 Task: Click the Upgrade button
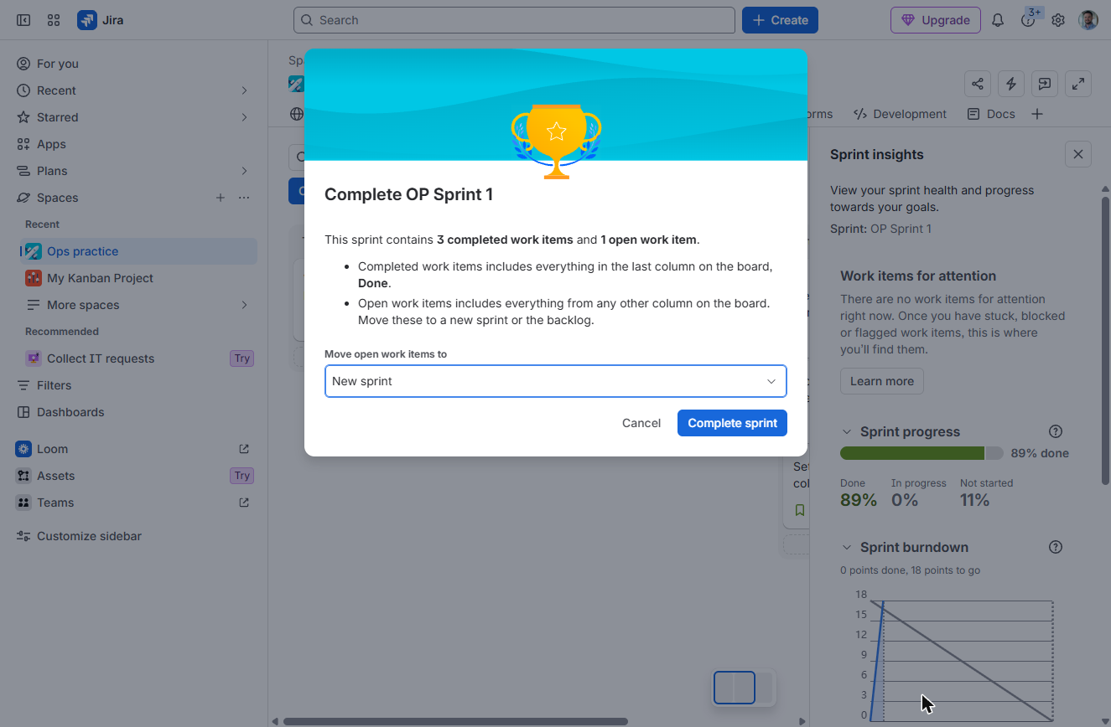(x=936, y=20)
